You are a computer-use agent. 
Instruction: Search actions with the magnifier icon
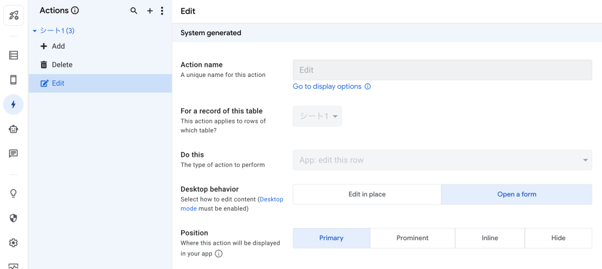(x=134, y=11)
